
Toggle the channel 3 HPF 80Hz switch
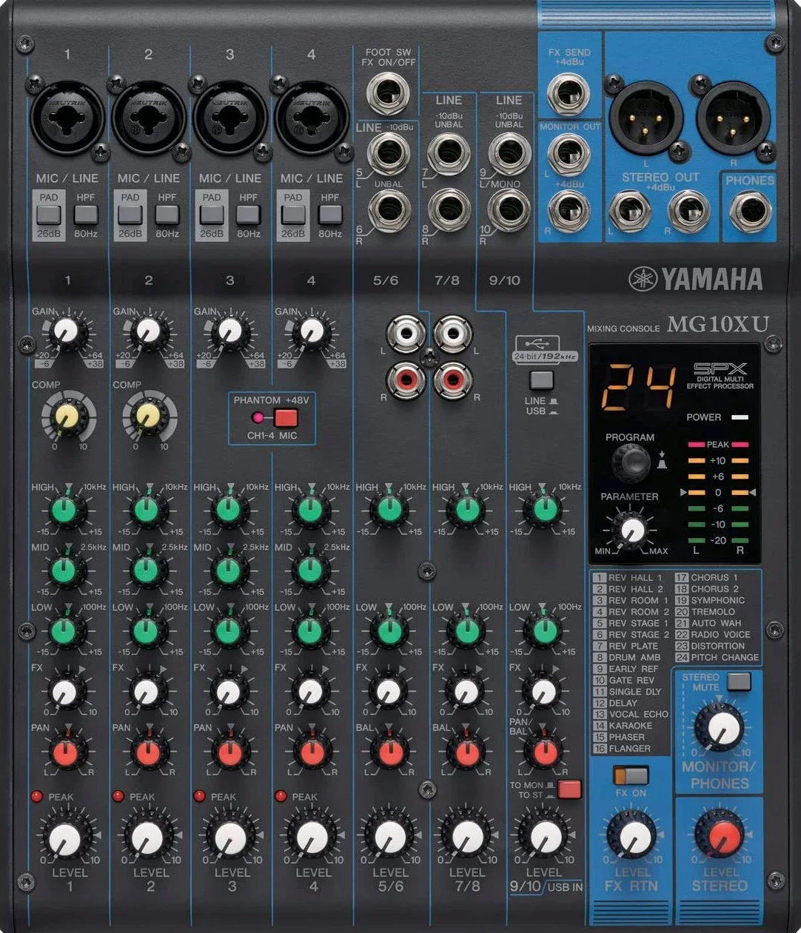(x=248, y=215)
